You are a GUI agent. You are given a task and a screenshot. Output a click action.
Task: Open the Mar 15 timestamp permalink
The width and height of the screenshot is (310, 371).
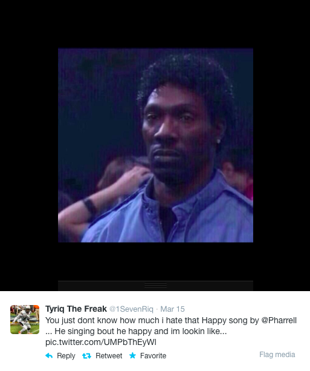click(x=172, y=309)
